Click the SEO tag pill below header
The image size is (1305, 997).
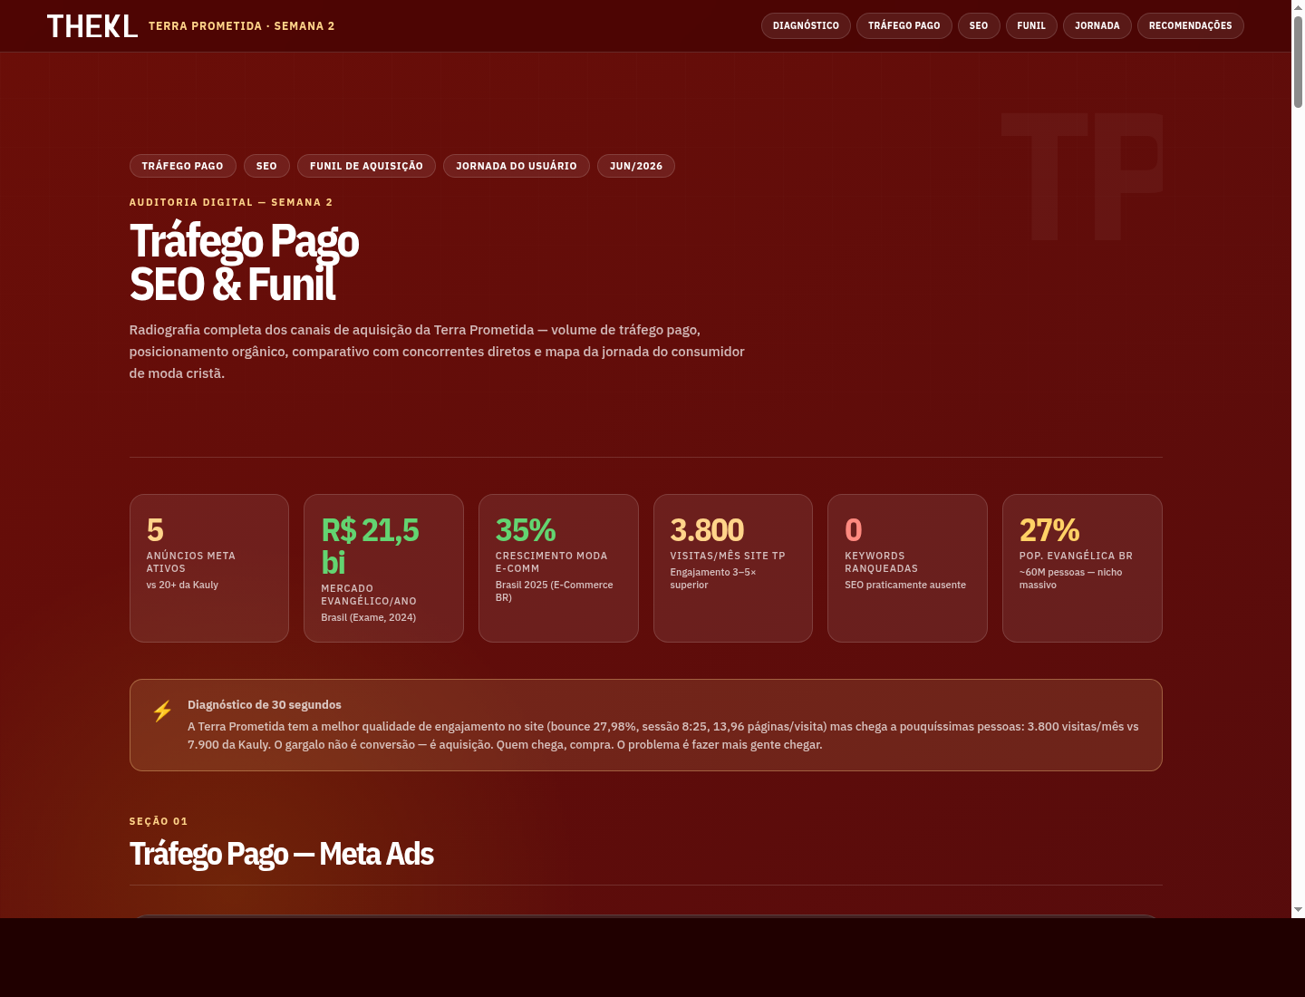pyautogui.click(x=266, y=166)
